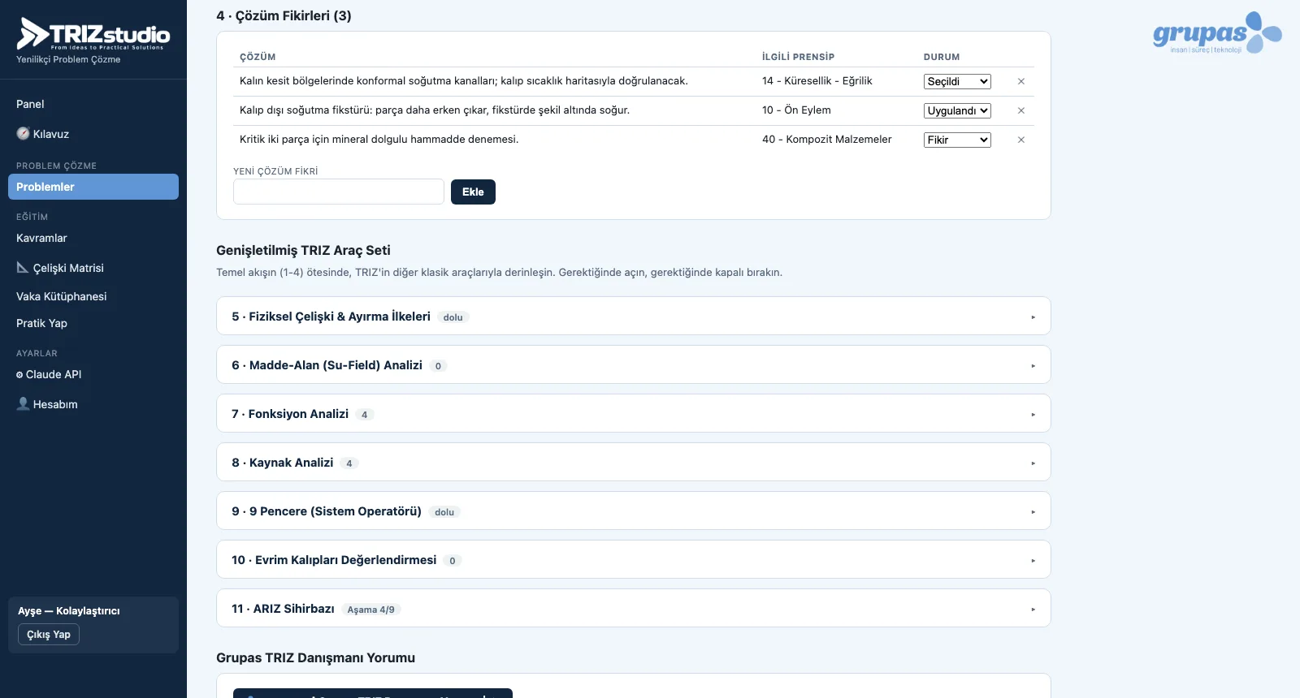Open Panel in the sidebar
Viewport: 1300px width, 698px height.
(93, 104)
